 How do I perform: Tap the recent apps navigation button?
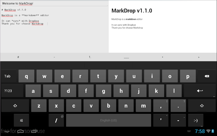click(34, 131)
